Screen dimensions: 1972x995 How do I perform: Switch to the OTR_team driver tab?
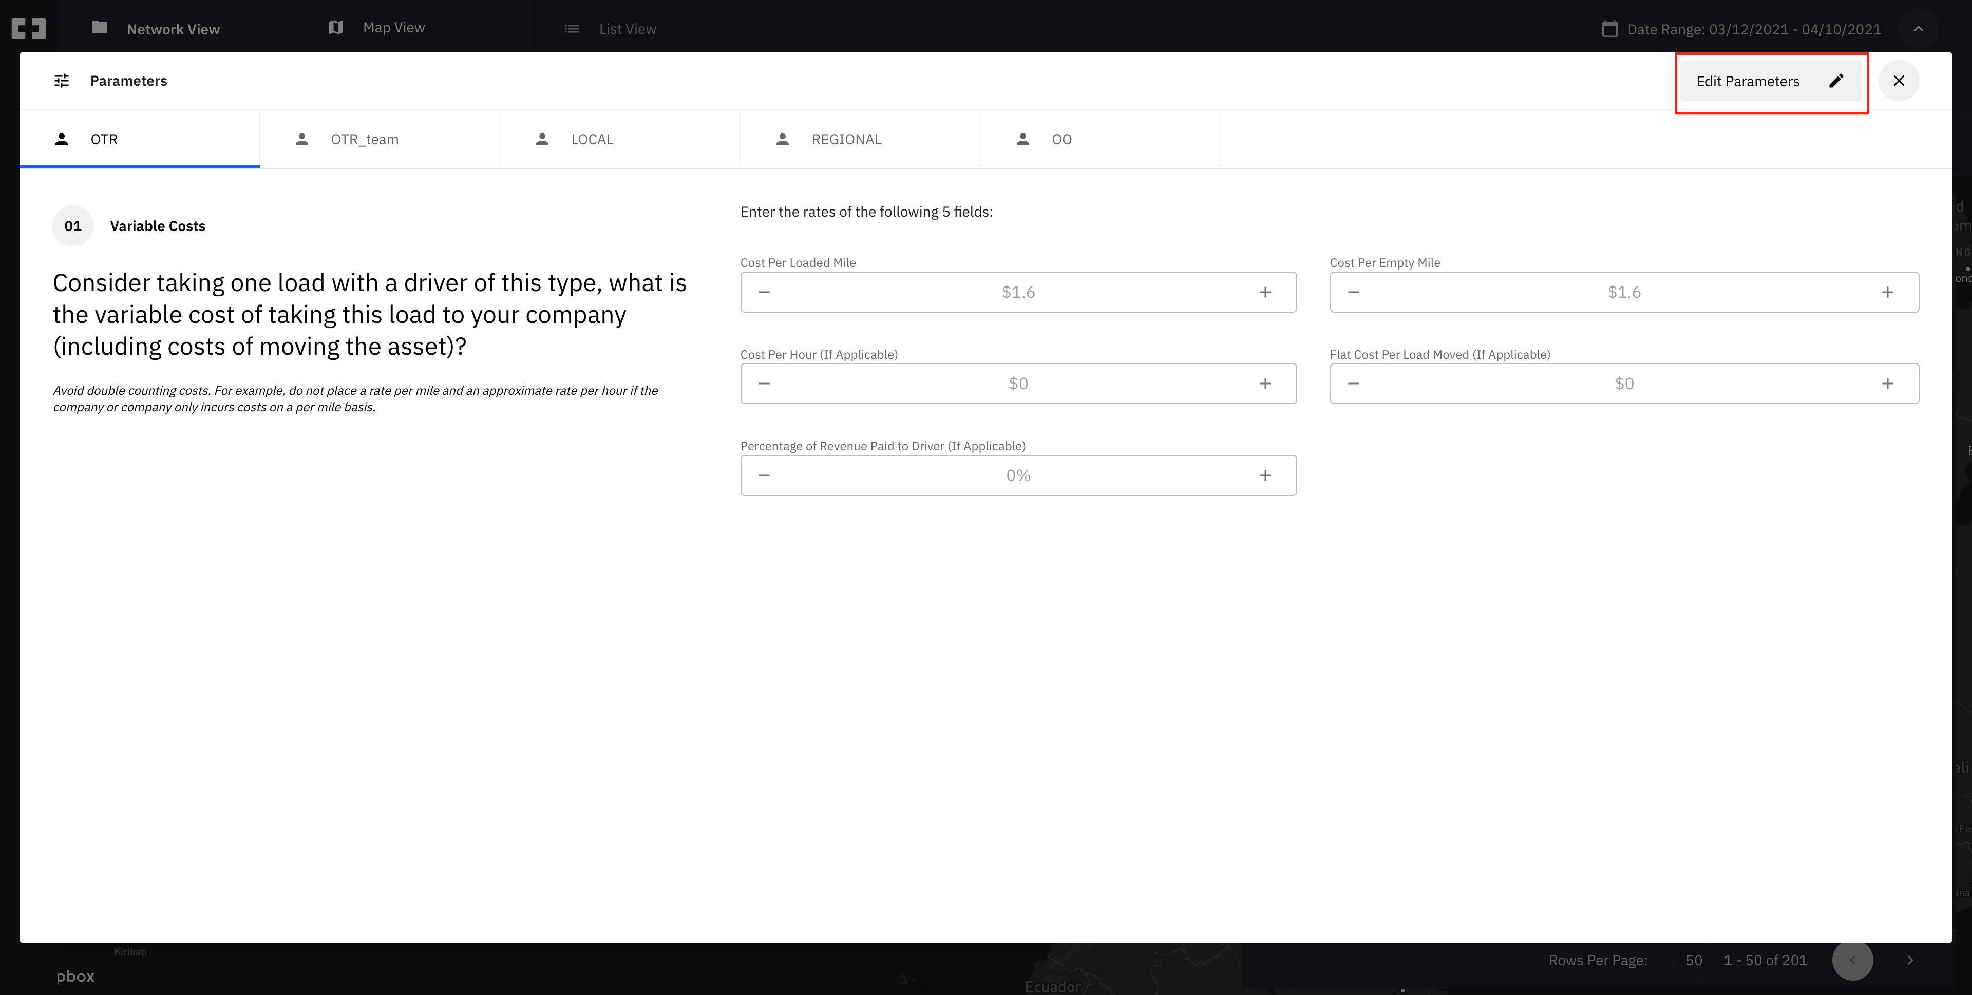[365, 139]
